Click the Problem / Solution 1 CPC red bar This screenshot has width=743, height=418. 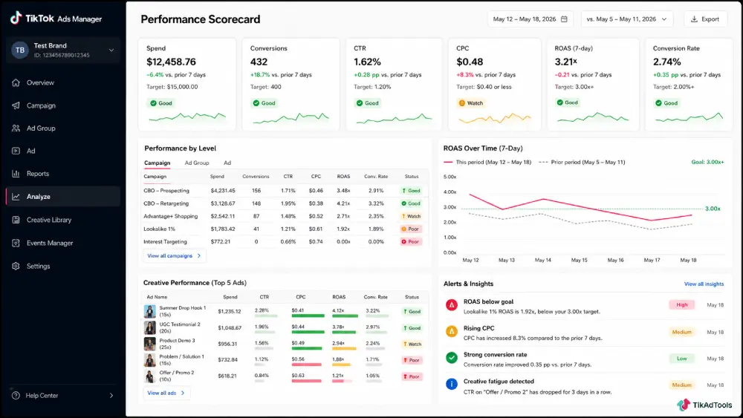click(307, 365)
